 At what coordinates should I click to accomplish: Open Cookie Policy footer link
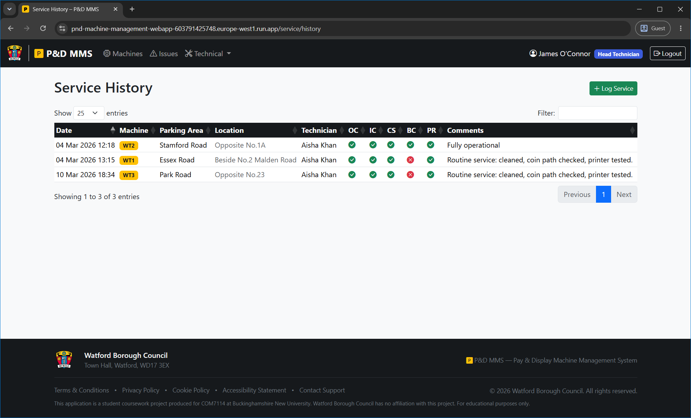191,390
